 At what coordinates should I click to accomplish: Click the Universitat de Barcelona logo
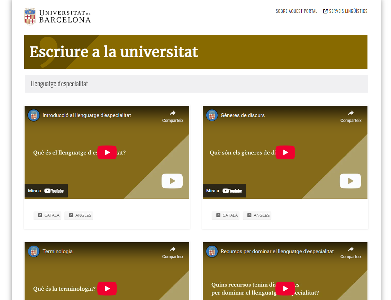point(57,16)
